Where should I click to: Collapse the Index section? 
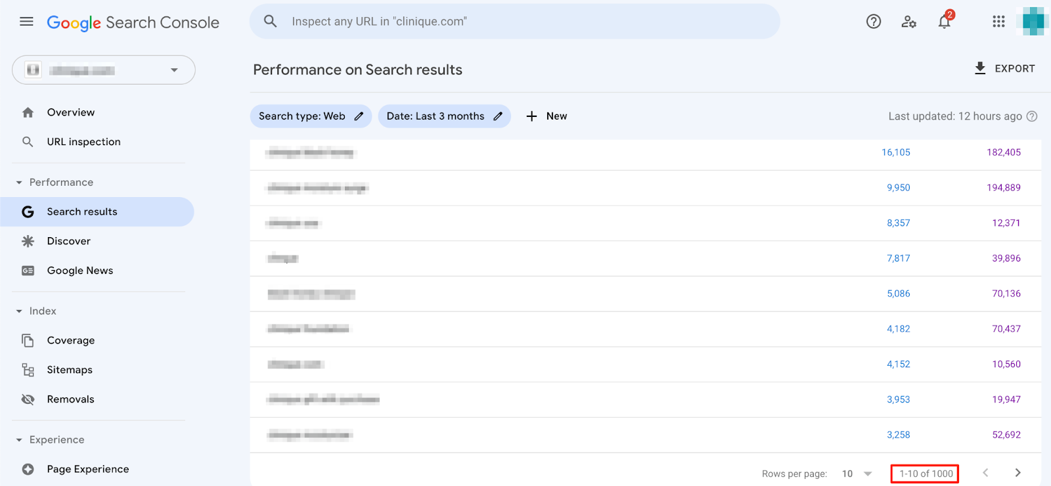19,311
